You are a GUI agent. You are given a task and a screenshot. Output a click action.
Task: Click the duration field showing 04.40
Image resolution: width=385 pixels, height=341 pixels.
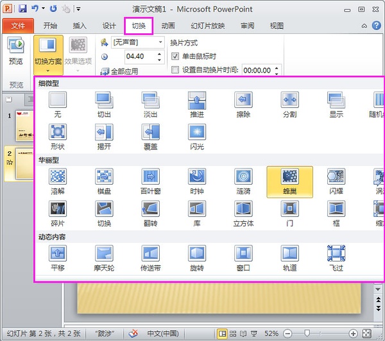(141, 56)
